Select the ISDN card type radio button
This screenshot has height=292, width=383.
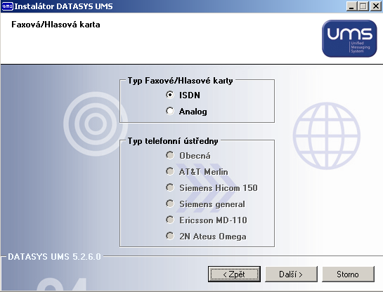(x=170, y=95)
